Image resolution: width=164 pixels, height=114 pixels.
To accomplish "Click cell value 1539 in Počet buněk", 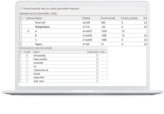I will click(x=104, y=31).
